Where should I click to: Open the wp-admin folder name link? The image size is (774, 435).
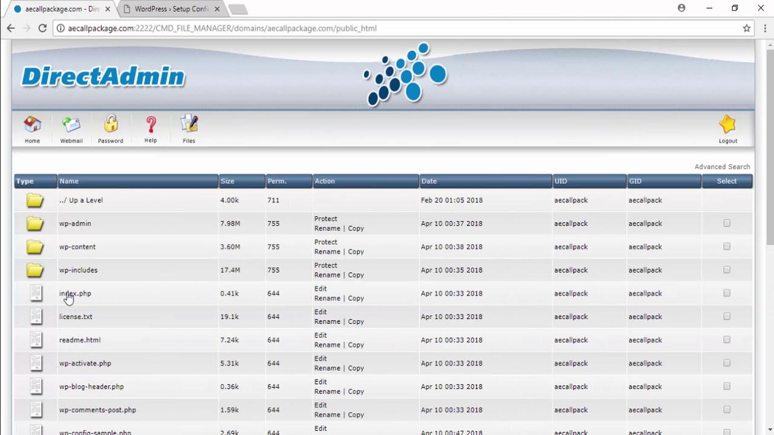pyautogui.click(x=75, y=224)
